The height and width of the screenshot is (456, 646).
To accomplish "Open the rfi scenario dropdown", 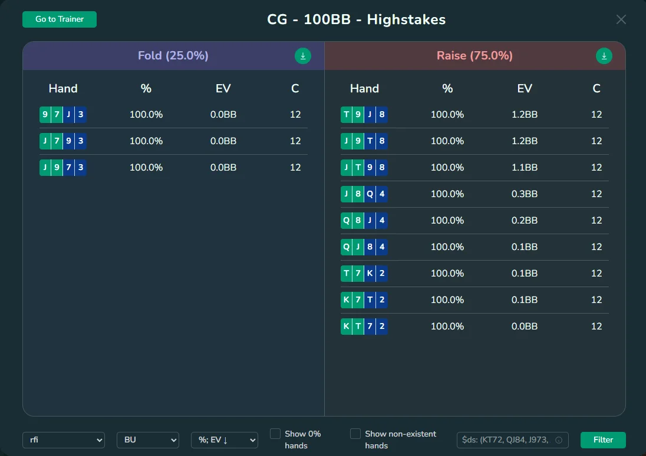I will (x=64, y=440).
